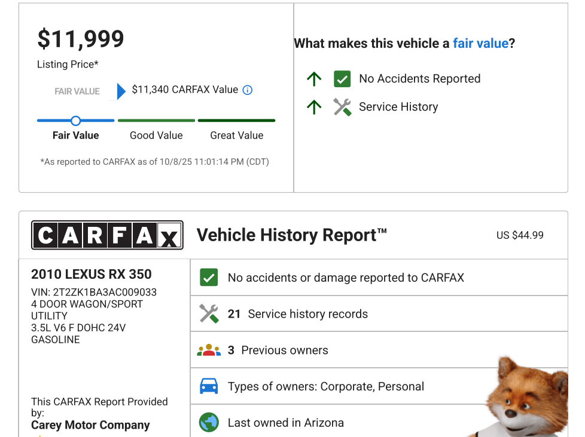The height and width of the screenshot is (437, 585).
Task: Click the CARFAX Value info icon
Action: tap(248, 90)
